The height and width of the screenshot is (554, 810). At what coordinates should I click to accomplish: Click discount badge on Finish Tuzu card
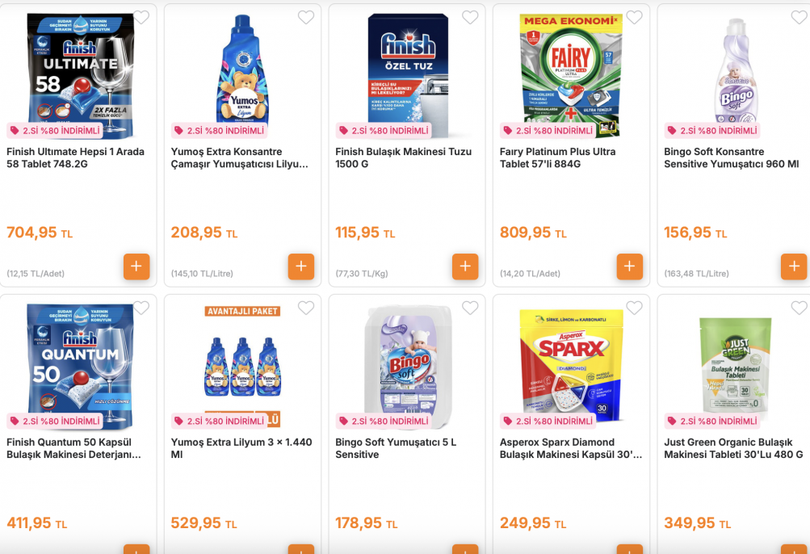click(x=384, y=131)
